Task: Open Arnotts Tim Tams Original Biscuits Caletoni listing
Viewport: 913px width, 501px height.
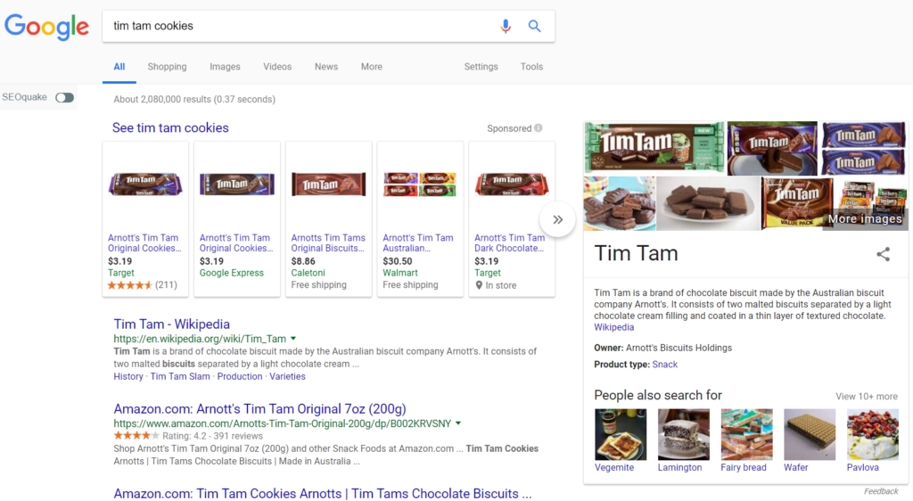Action: click(328, 242)
